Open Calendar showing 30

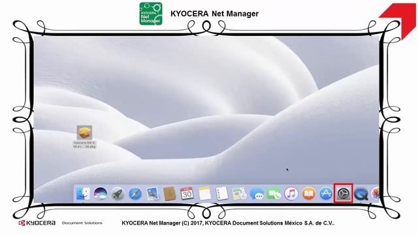click(x=187, y=194)
